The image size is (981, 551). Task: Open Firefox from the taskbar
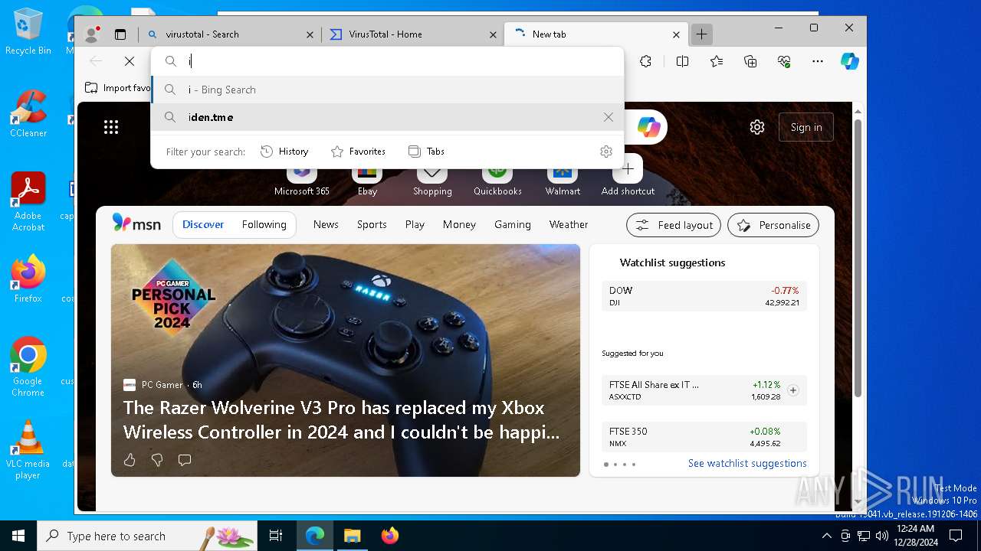point(390,536)
